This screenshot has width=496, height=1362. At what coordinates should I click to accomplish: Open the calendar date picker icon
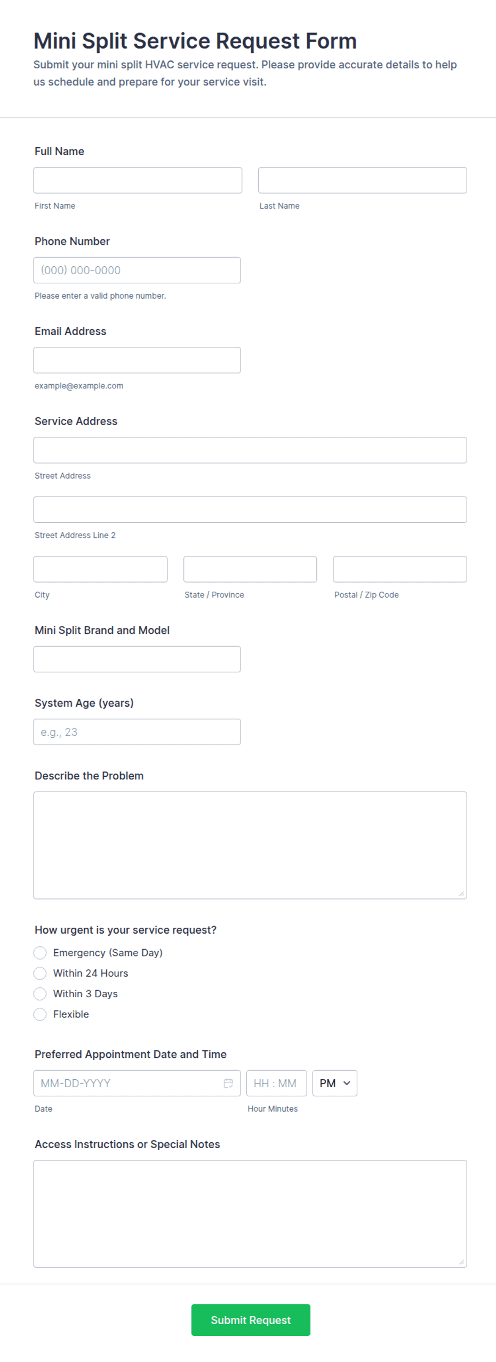(x=228, y=1083)
